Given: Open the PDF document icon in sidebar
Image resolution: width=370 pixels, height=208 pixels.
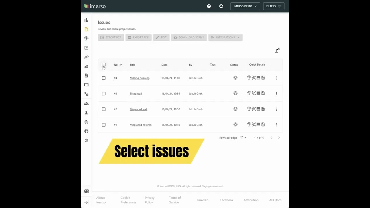Looking at the screenshot, I should coord(86,75).
